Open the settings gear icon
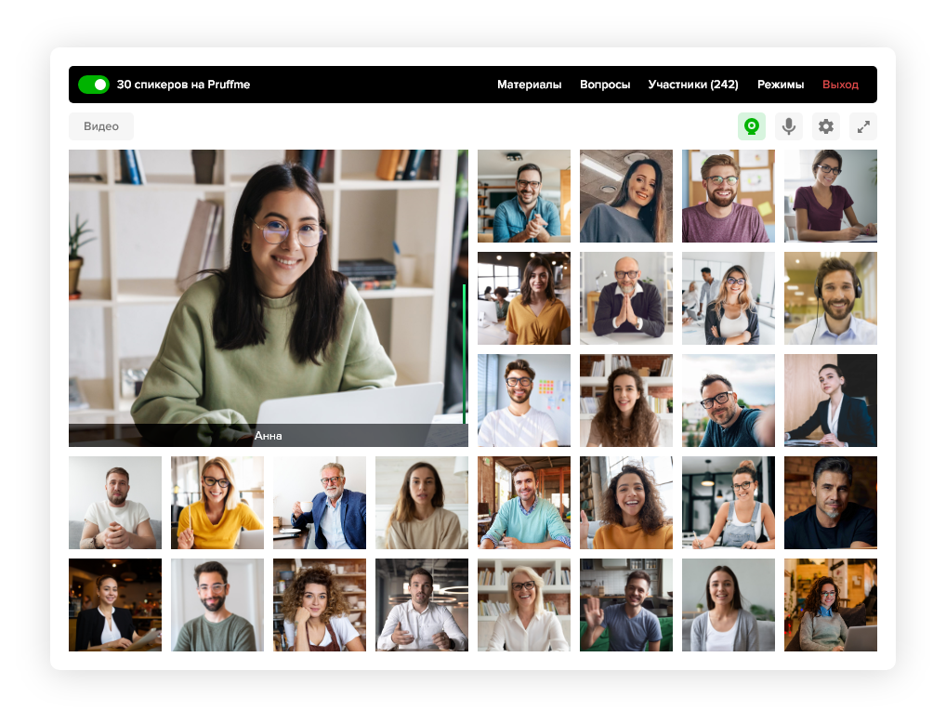This screenshot has height=723, width=946. point(826,126)
